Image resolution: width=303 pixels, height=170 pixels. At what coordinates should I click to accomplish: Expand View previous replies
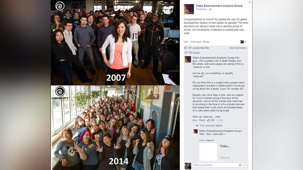pyautogui.click(x=211, y=125)
